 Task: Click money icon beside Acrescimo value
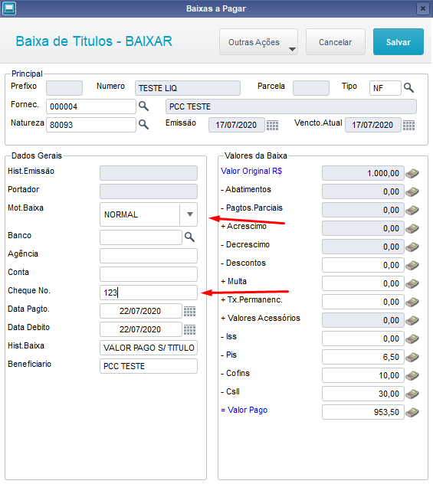412,229
